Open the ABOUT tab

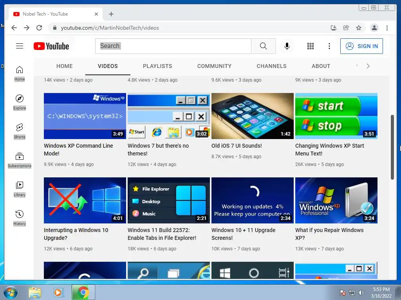coord(321,66)
